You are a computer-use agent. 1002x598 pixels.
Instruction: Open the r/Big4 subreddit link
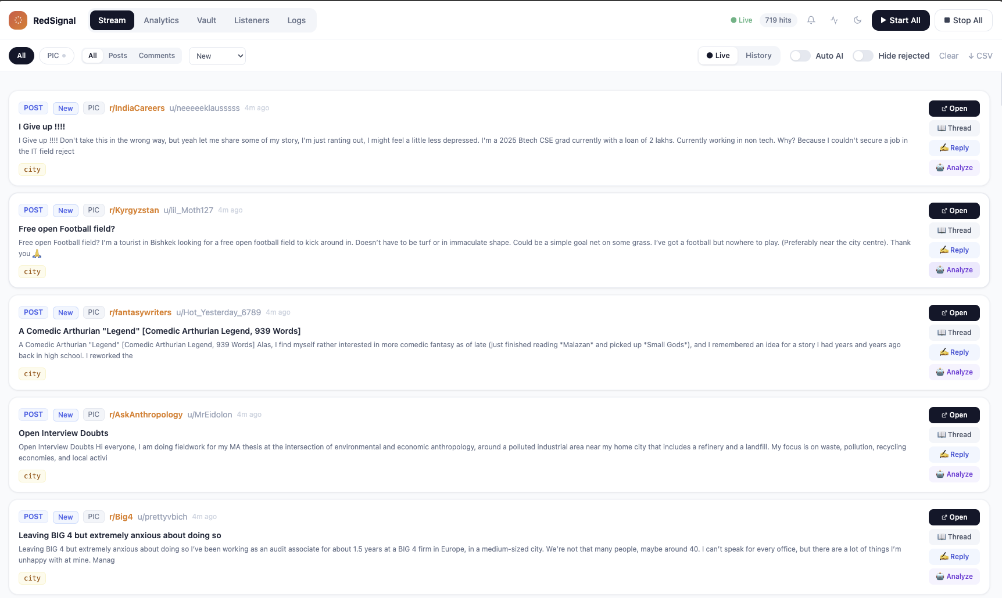[121, 517]
